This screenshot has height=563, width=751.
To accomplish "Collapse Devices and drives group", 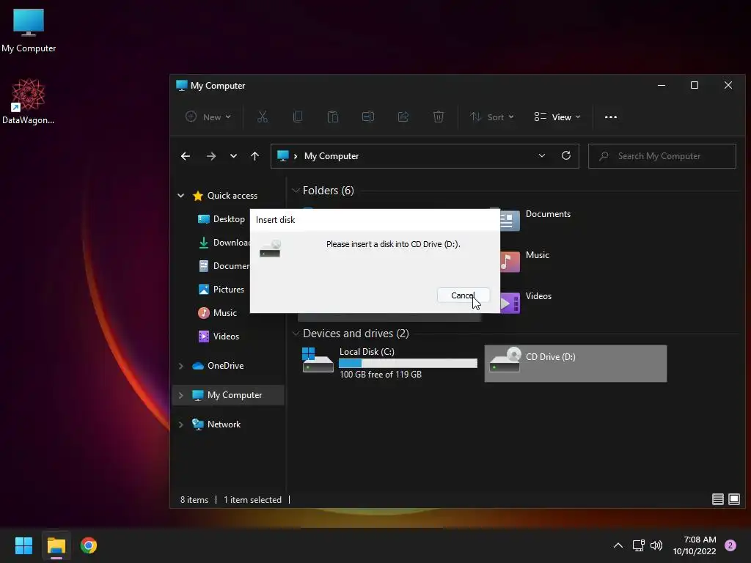I will [x=296, y=334].
